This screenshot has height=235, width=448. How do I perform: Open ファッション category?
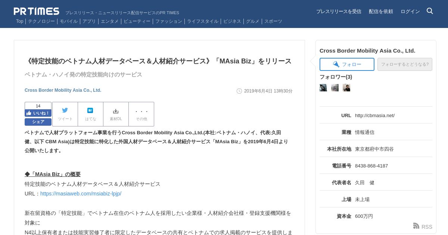coord(169,21)
